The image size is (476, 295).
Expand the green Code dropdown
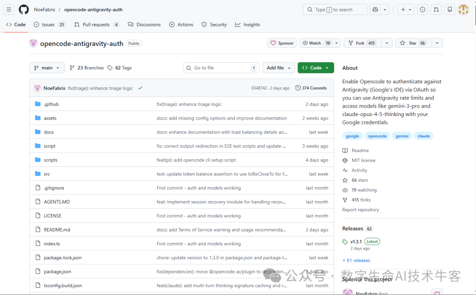coord(316,68)
